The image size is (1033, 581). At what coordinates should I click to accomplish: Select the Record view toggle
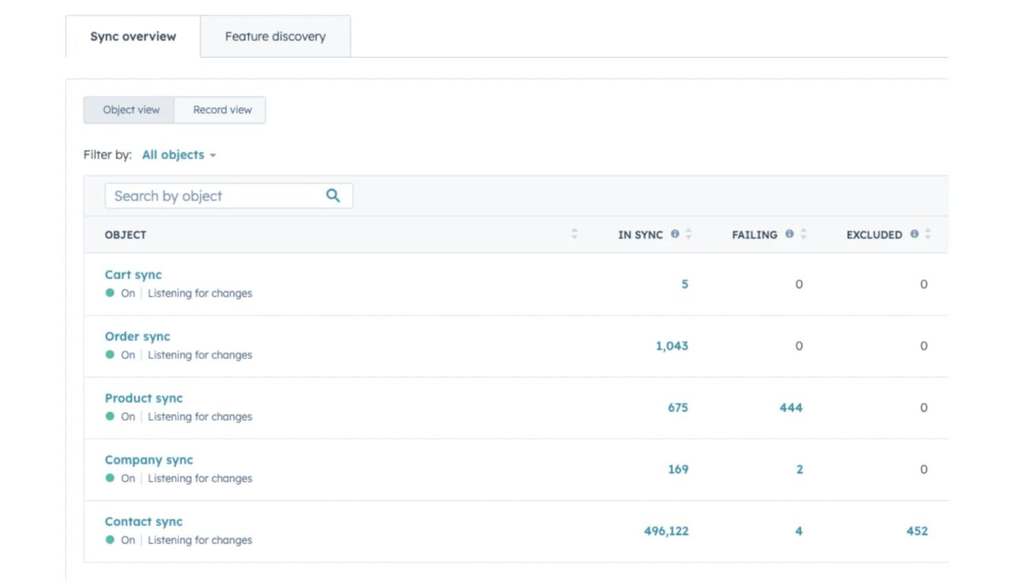(x=221, y=110)
